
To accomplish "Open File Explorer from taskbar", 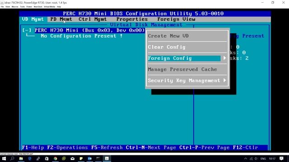I will coord(21,158).
